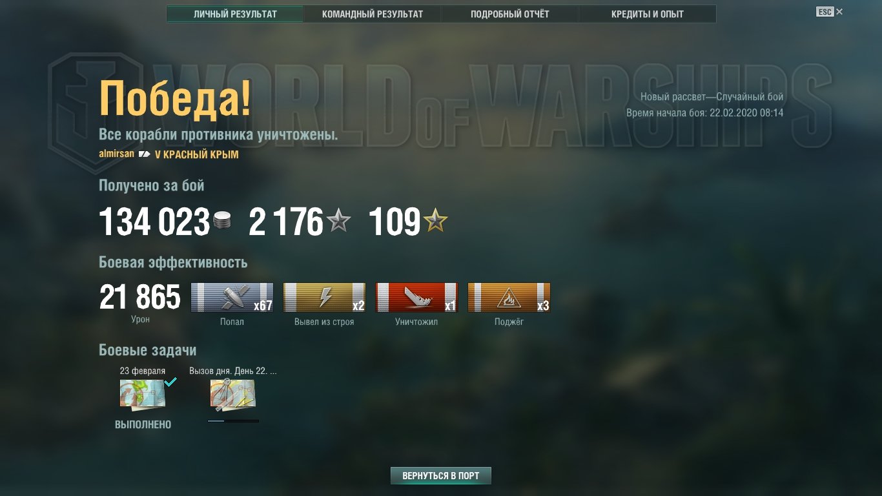Select the Вывел из строя ribbon
Image resolution: width=882 pixels, height=496 pixels.
(324, 298)
